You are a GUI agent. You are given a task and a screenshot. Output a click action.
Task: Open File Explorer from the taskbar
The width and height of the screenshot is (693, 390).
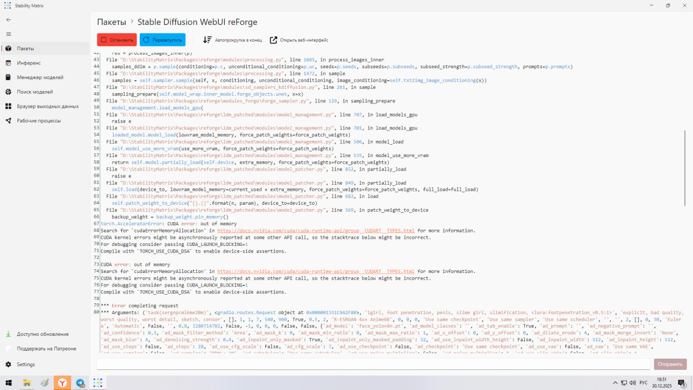[26, 383]
